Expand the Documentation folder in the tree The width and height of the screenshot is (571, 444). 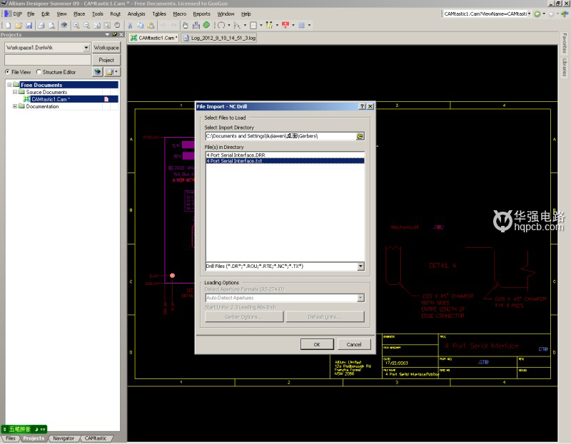15,106
